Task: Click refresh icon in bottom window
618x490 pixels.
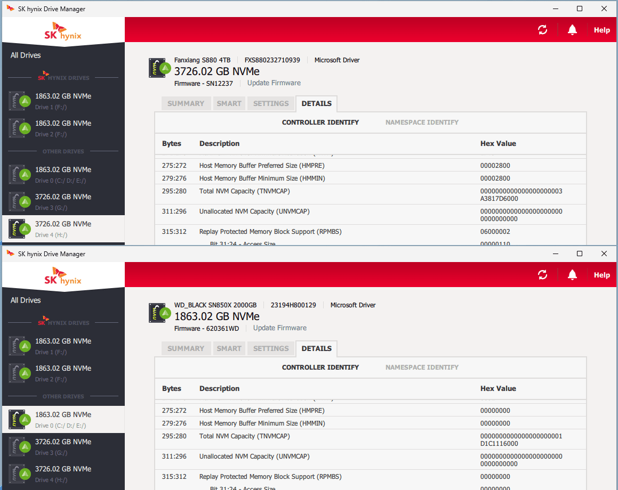Action: tap(543, 275)
